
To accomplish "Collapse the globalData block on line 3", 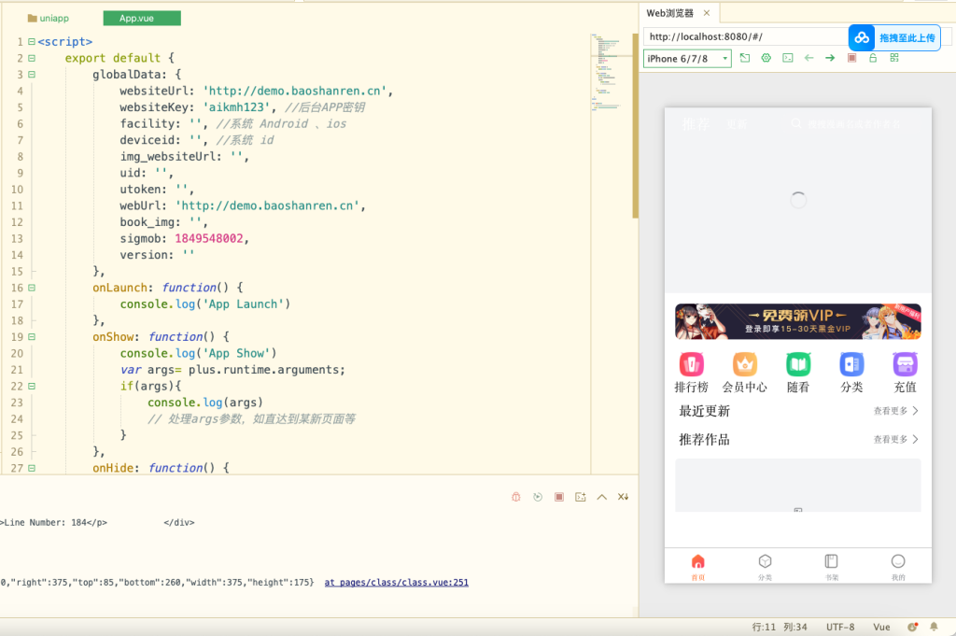I will [x=32, y=75].
